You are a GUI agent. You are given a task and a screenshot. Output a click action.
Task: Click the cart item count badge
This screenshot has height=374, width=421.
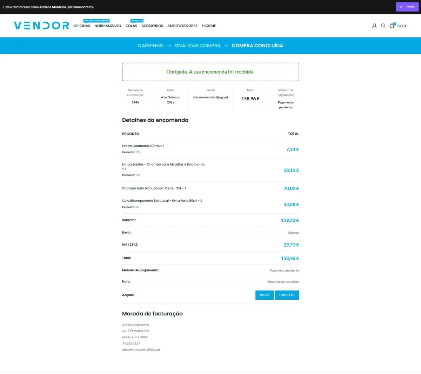[x=394, y=23]
